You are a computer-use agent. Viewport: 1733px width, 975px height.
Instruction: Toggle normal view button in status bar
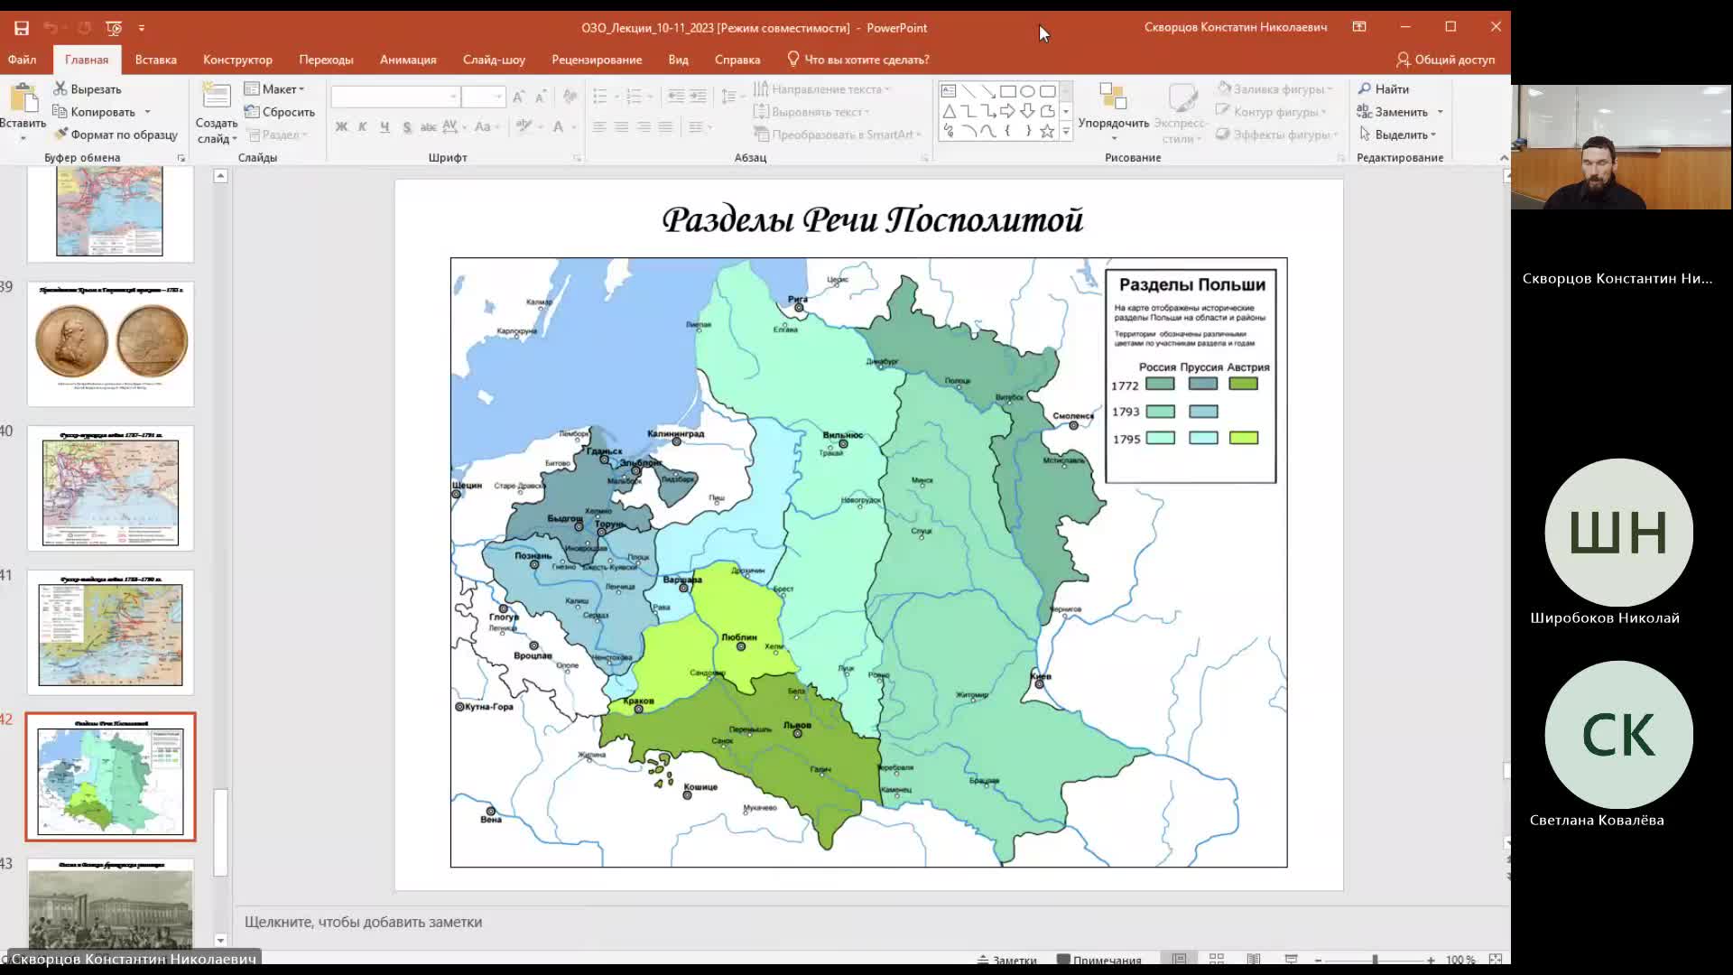[1179, 959]
